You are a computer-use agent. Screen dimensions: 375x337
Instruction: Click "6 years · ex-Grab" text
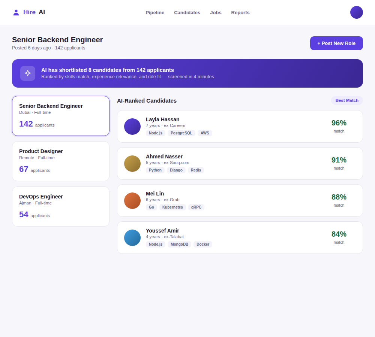click(x=163, y=200)
